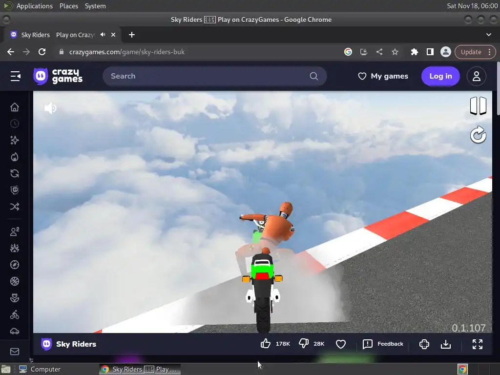Enter fullscreen mode for the game
500x375 pixels.
tap(478, 344)
